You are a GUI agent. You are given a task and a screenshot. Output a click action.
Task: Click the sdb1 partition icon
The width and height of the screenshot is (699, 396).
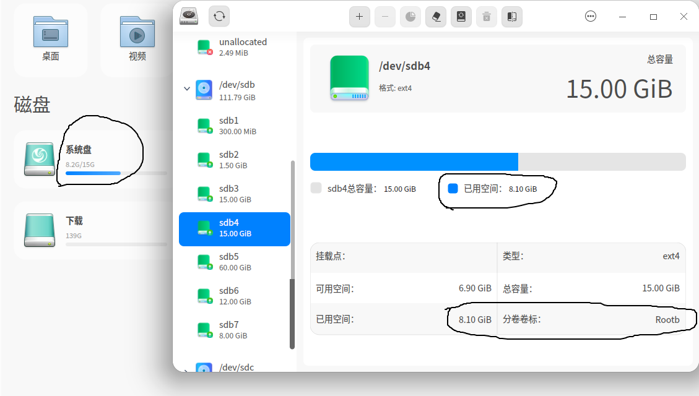pyautogui.click(x=204, y=126)
